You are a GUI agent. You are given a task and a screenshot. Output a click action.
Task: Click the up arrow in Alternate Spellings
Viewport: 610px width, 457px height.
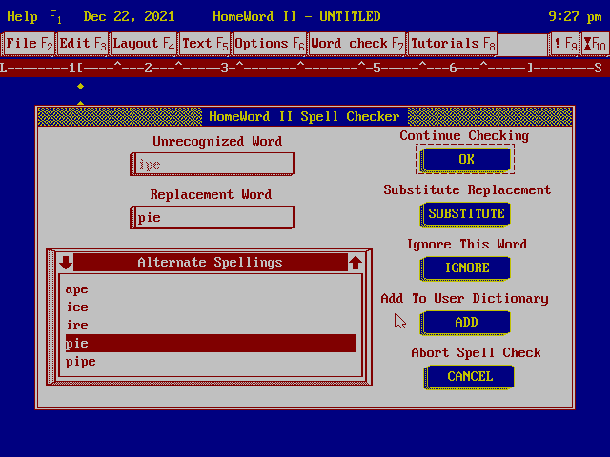pos(356,263)
